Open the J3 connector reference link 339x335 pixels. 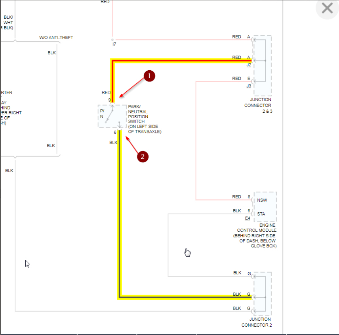pyautogui.click(x=249, y=86)
